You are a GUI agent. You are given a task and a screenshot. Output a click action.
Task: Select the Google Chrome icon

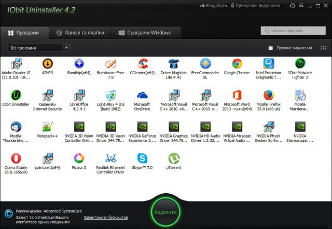pos(237,63)
